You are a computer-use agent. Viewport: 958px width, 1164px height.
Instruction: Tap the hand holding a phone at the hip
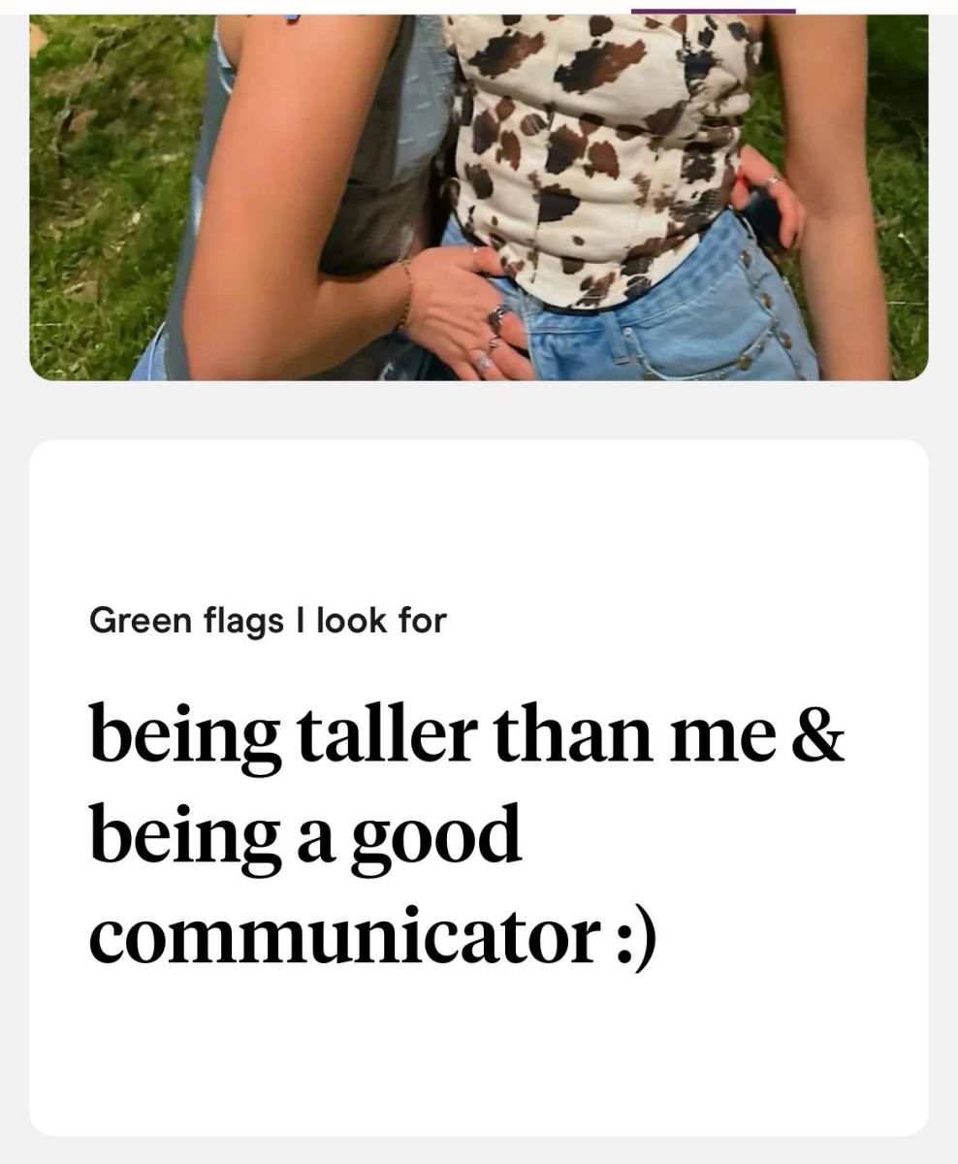769,209
